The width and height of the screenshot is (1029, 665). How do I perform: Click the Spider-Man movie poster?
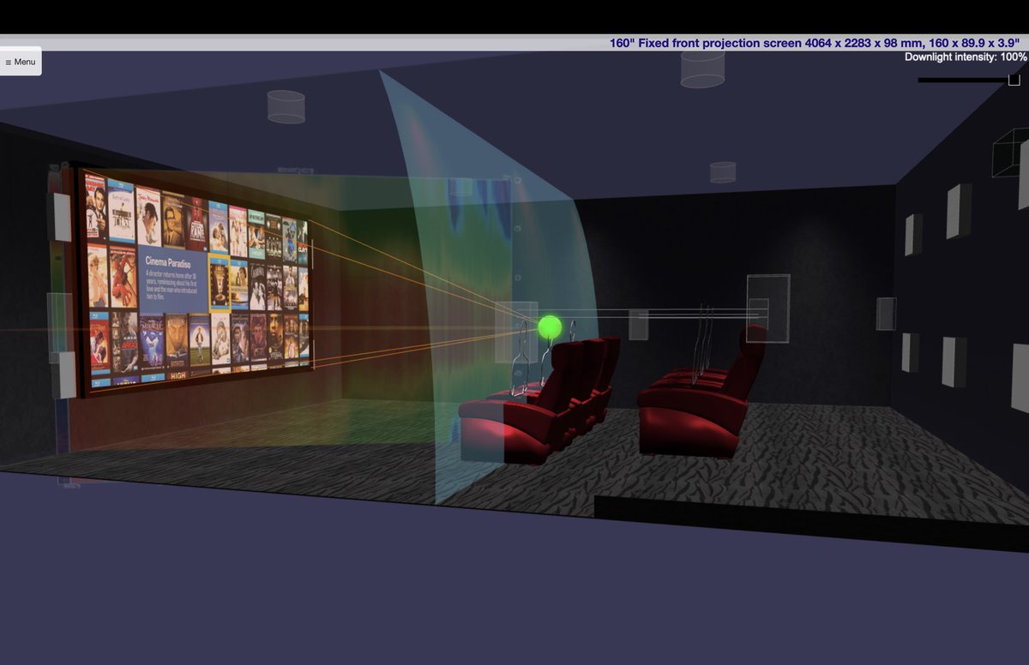point(123,278)
